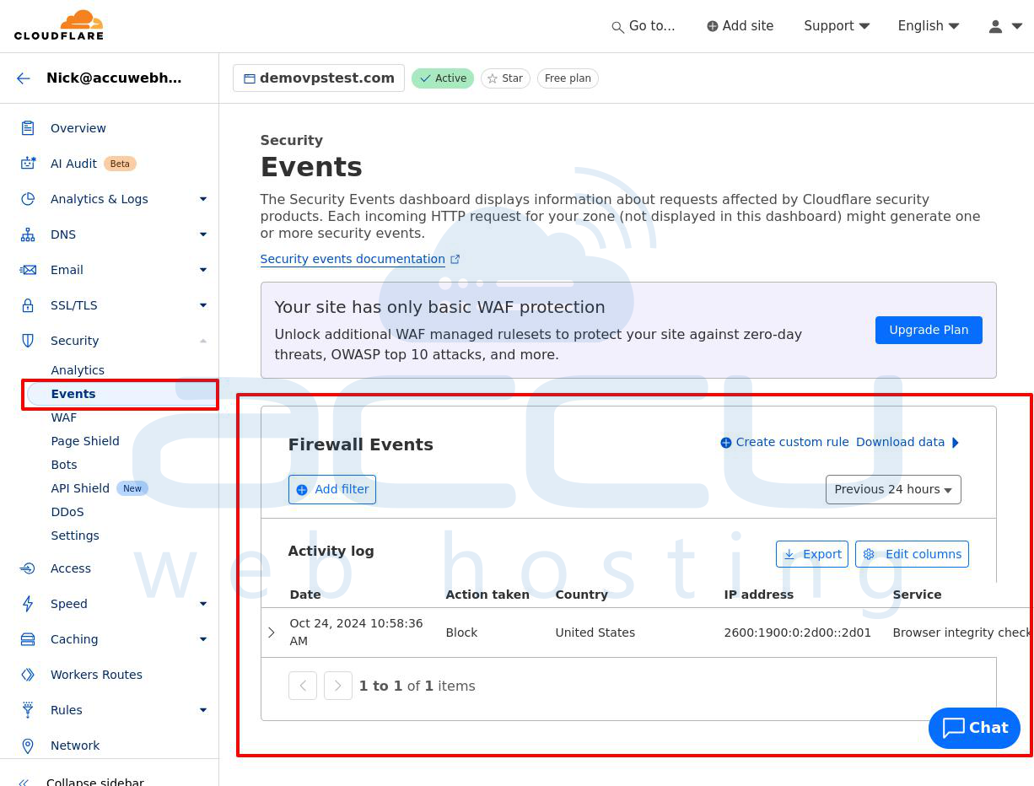The width and height of the screenshot is (1034, 786).
Task: Click the Access icon in sidebar
Action: point(28,568)
